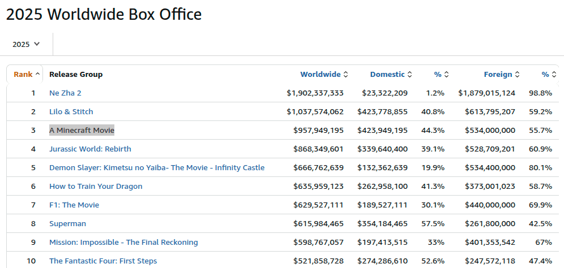Go to How to Train Your Dragon
Viewport: 564px width, 268px height.
(x=96, y=186)
